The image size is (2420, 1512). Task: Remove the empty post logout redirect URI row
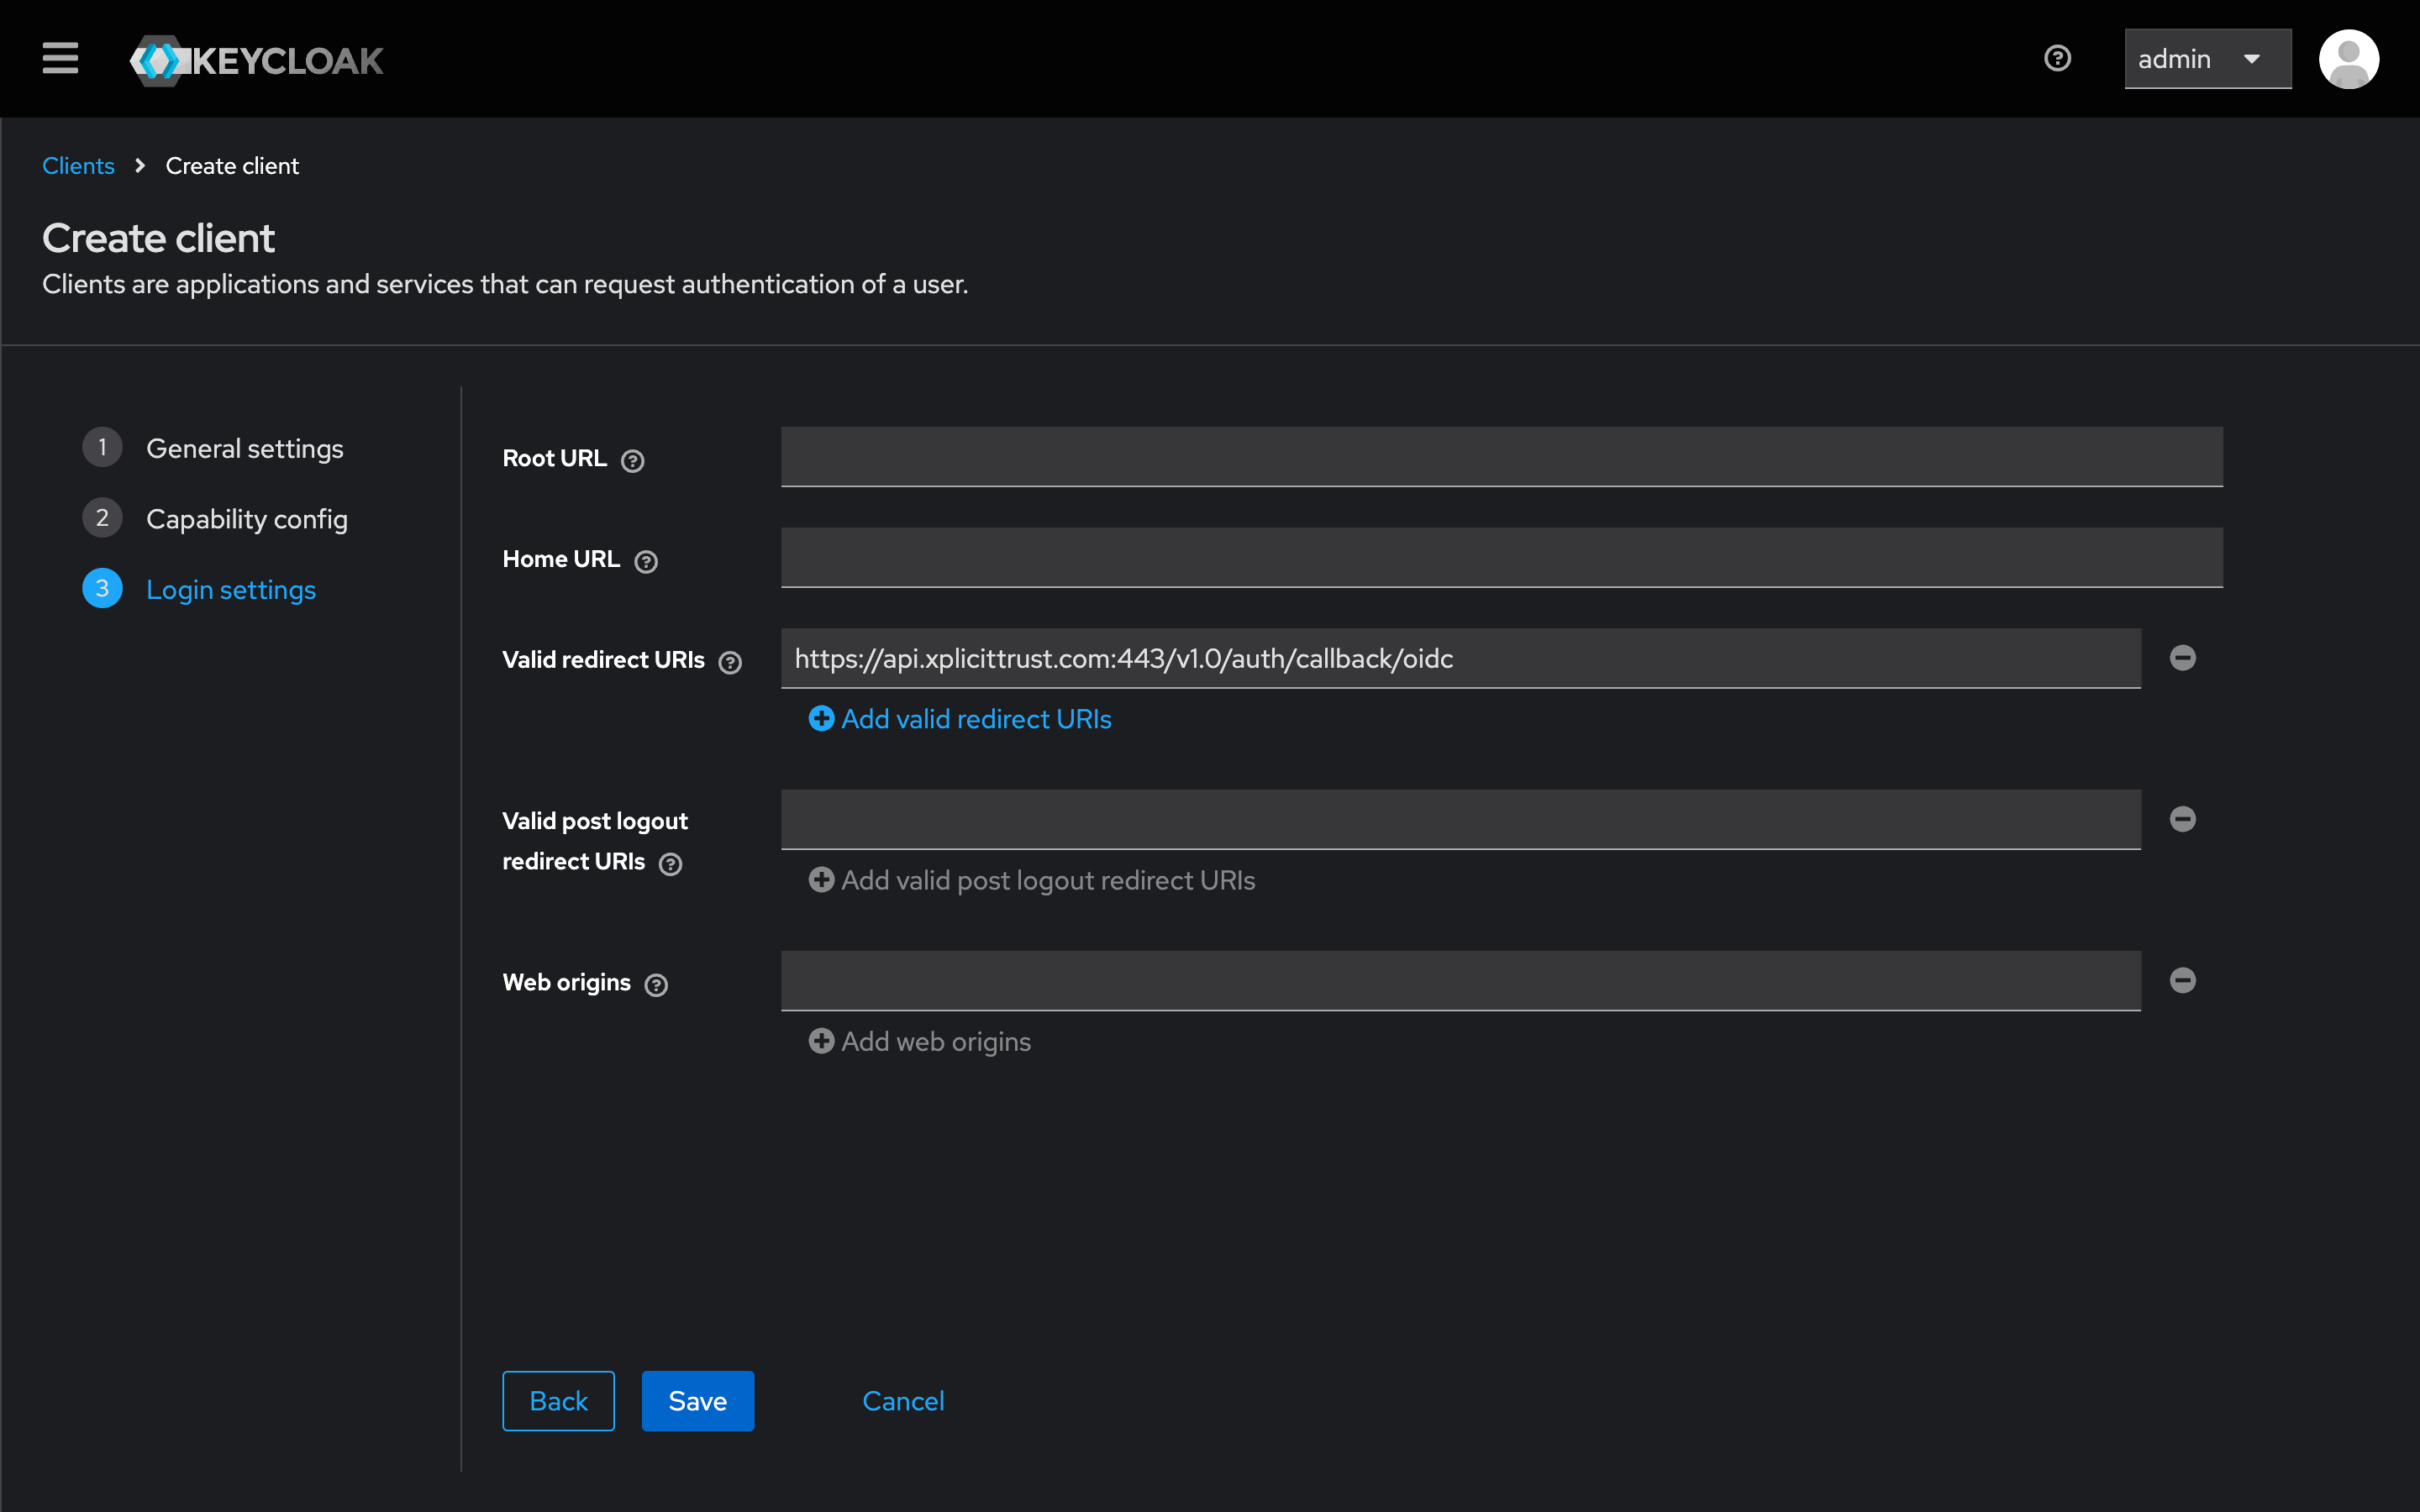click(x=2183, y=819)
